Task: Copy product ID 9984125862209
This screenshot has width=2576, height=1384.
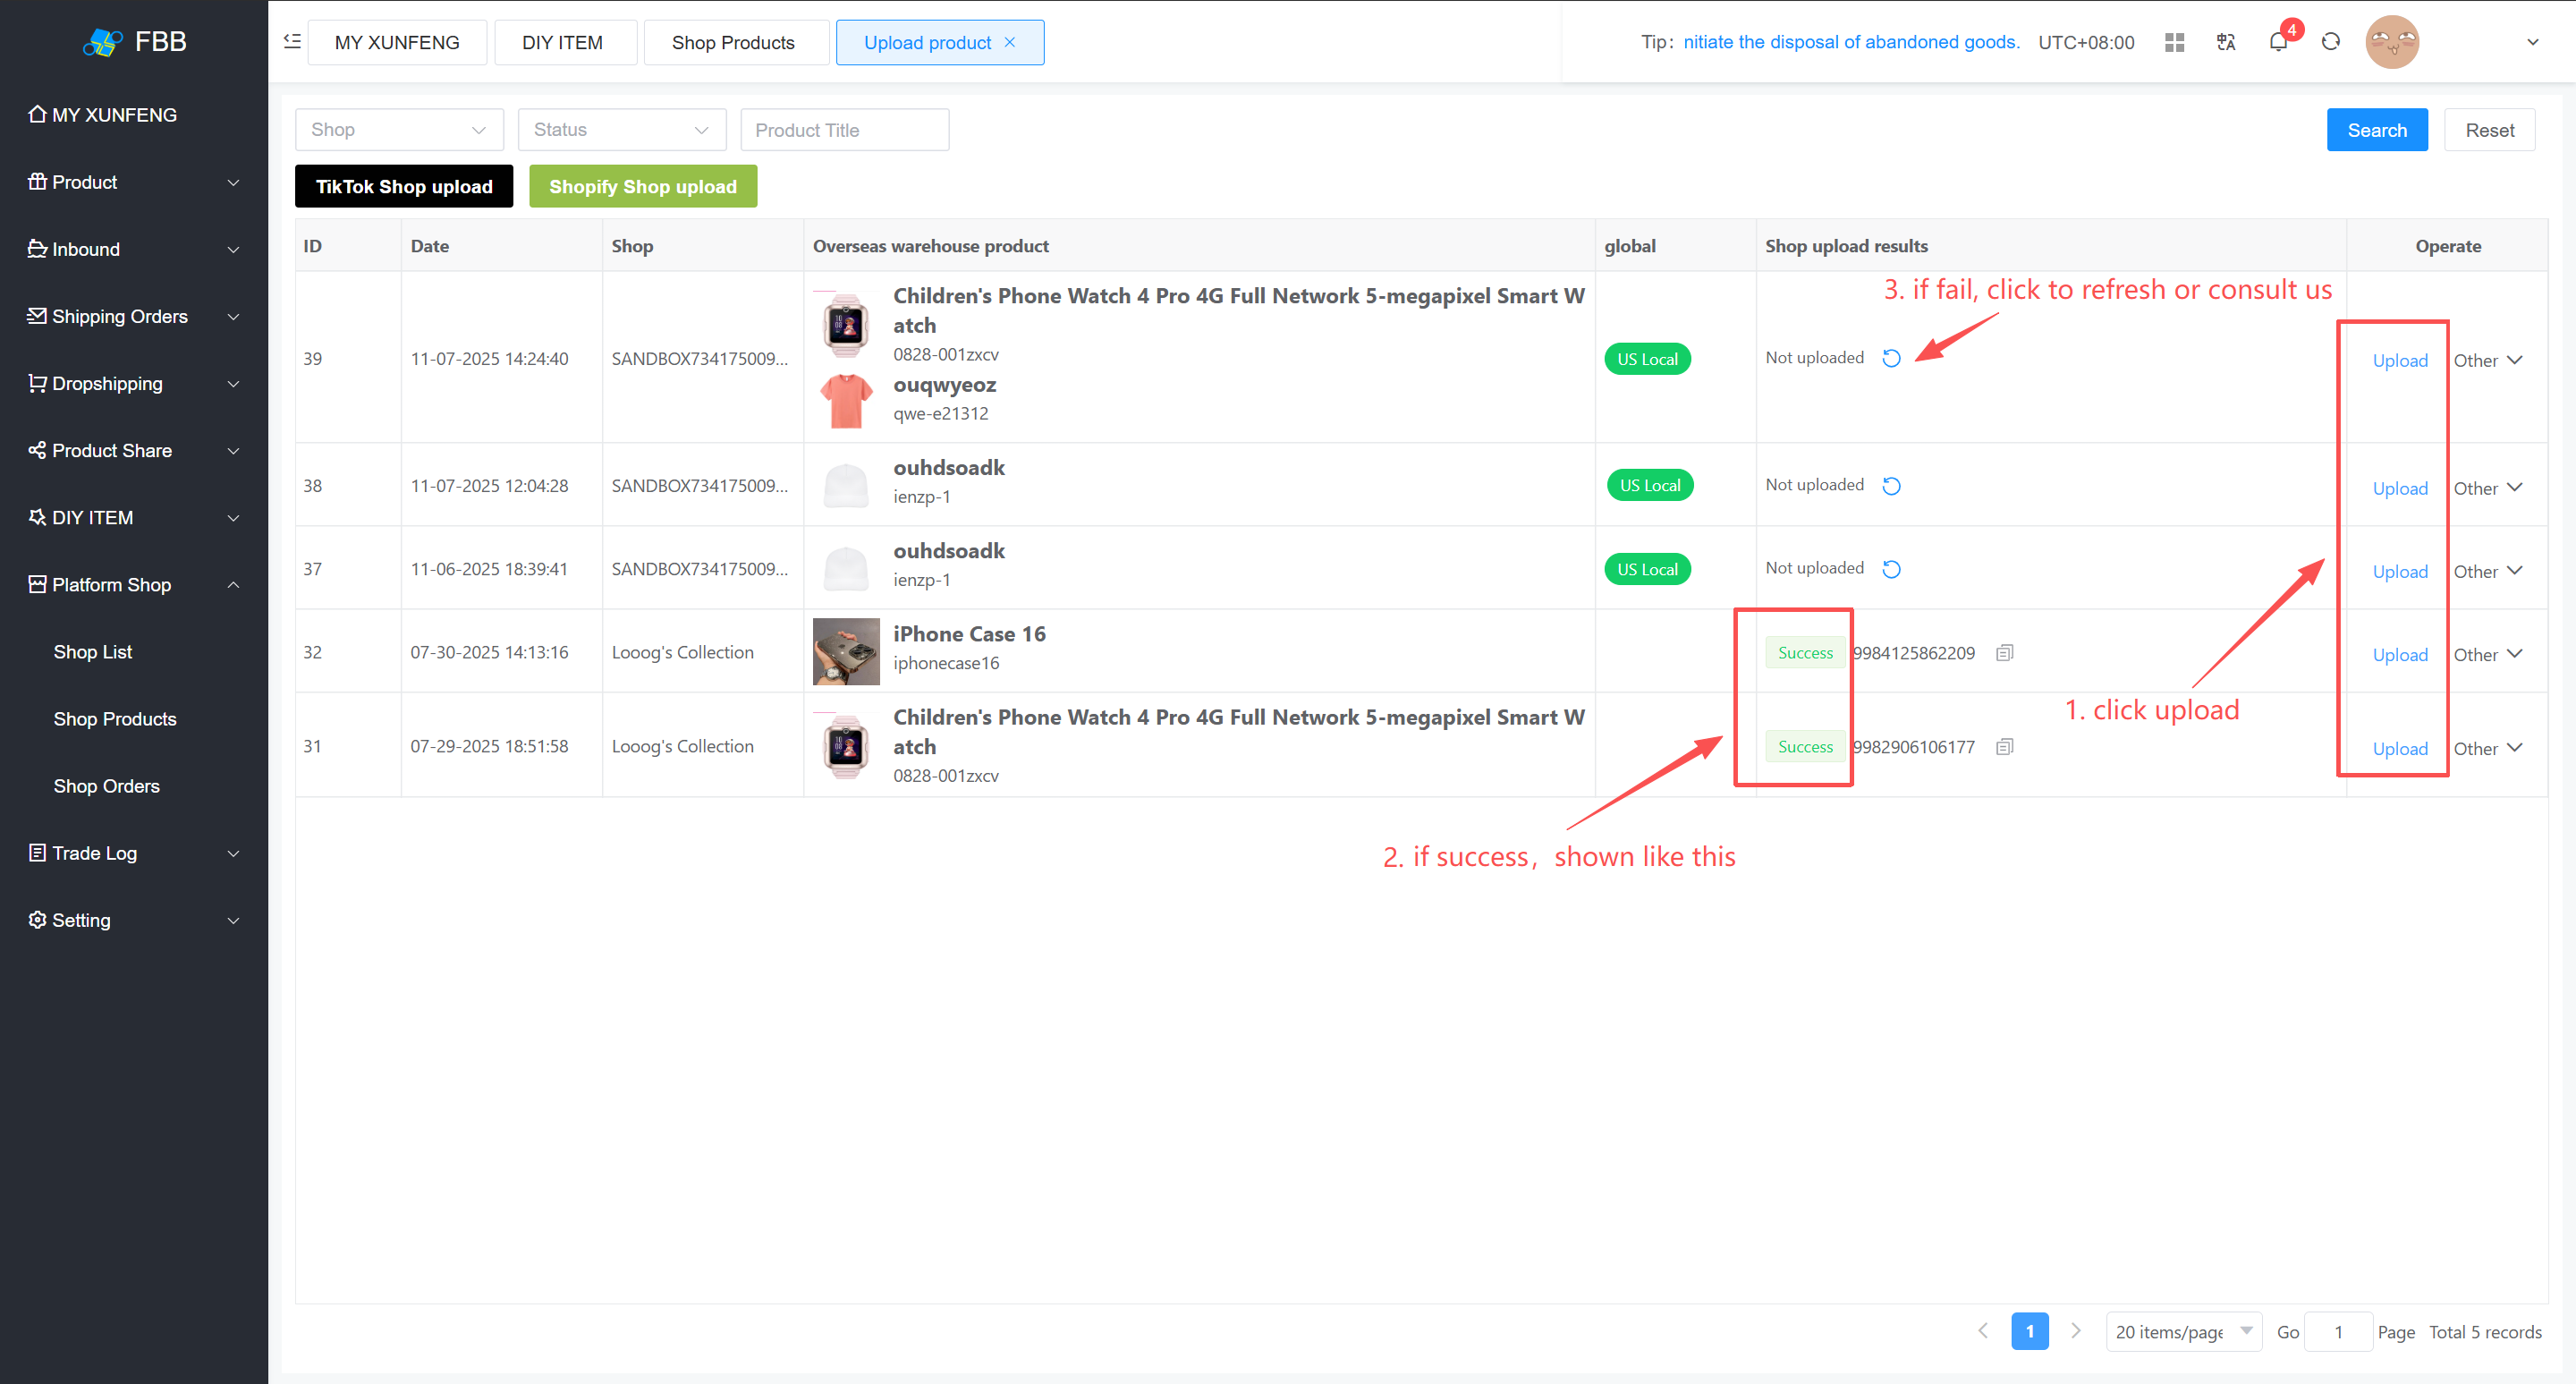Action: 2004,652
